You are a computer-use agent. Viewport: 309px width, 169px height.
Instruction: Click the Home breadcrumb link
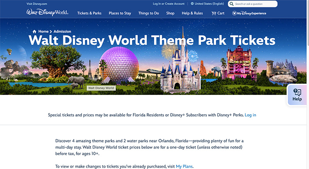pos(43,32)
